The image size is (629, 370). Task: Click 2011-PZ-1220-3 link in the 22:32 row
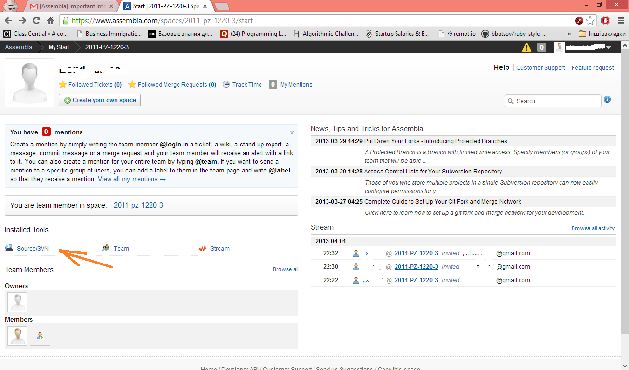click(x=416, y=253)
